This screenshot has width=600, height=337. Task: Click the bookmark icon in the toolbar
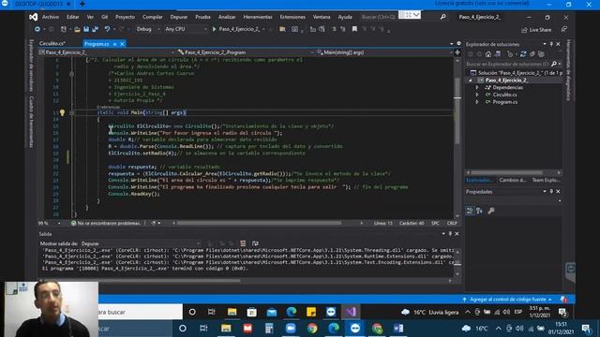click(354, 29)
